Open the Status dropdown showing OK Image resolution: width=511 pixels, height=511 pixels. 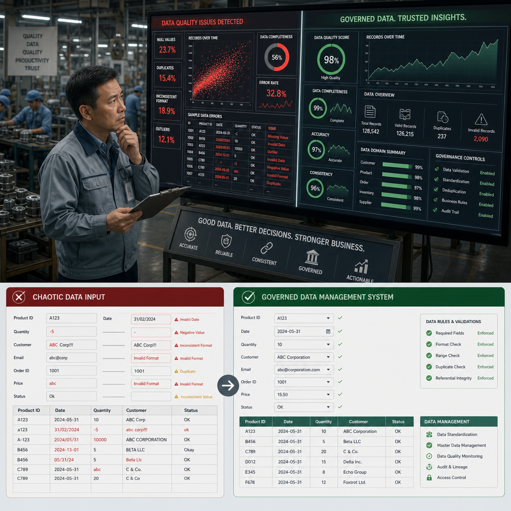pyautogui.click(x=304, y=407)
